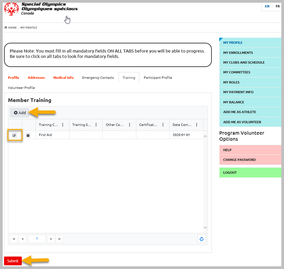The height and width of the screenshot is (269, 284).
Task: Go to HOME breadcrumb link
Action: [12, 28]
